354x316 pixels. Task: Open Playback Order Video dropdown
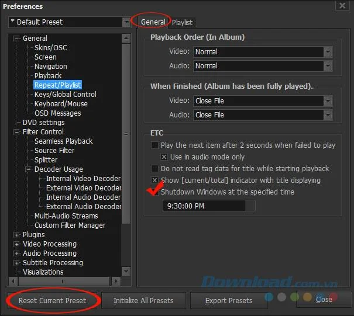click(x=263, y=52)
